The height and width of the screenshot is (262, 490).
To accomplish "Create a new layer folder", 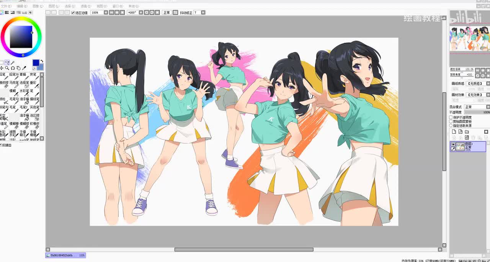I will tap(467, 131).
